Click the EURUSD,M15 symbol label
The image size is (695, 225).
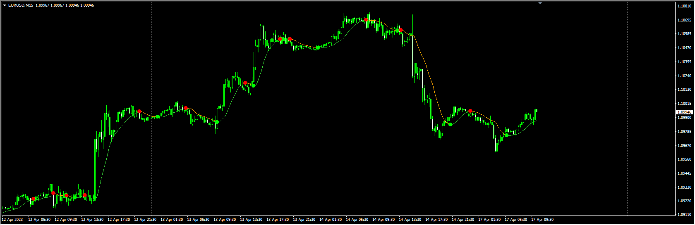(21, 5)
